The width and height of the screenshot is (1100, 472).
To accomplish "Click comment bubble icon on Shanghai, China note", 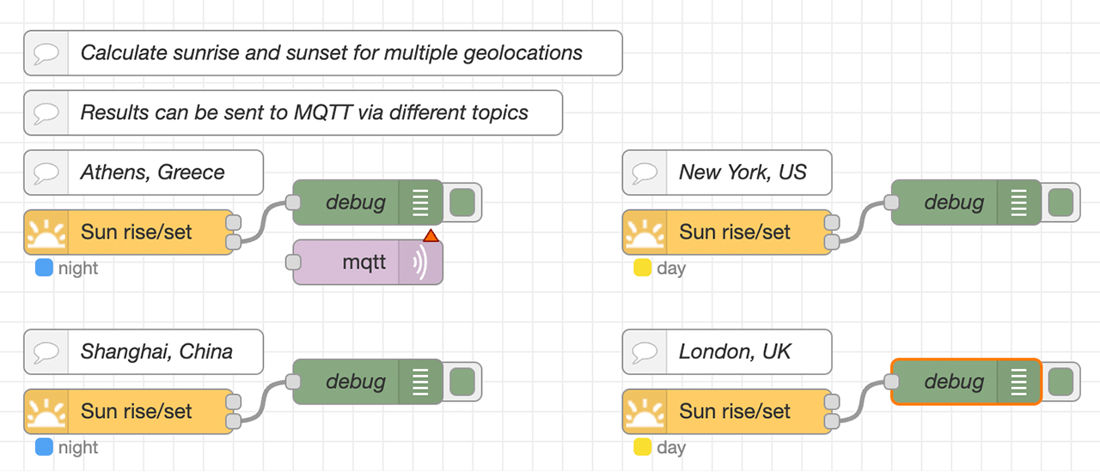I will [x=46, y=352].
